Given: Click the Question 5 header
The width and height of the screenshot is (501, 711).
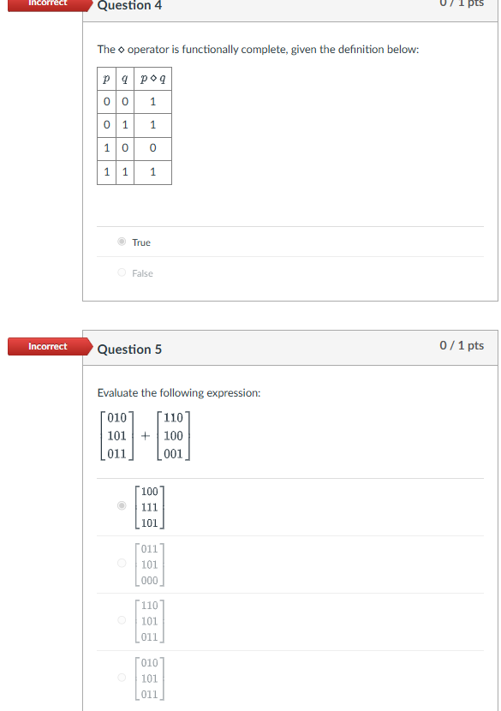Looking at the screenshot, I should pyautogui.click(x=128, y=349).
